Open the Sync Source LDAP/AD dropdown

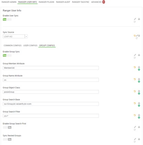(x=15, y=36)
